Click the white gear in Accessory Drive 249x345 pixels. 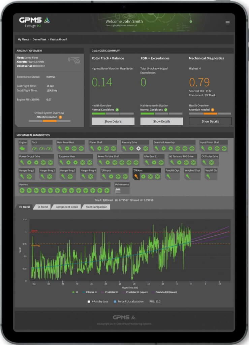[x=138, y=149]
